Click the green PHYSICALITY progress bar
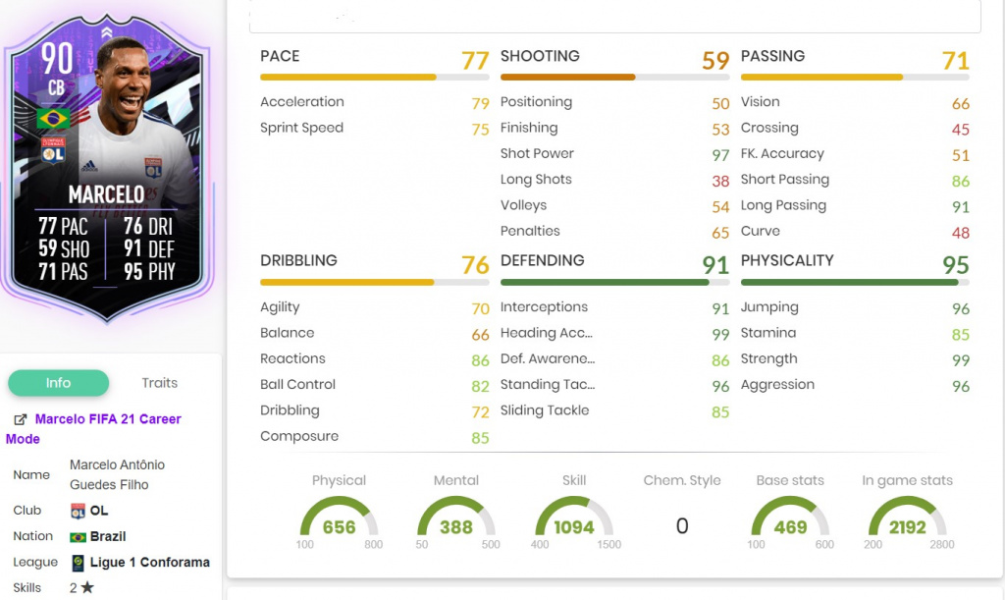 tap(856, 281)
